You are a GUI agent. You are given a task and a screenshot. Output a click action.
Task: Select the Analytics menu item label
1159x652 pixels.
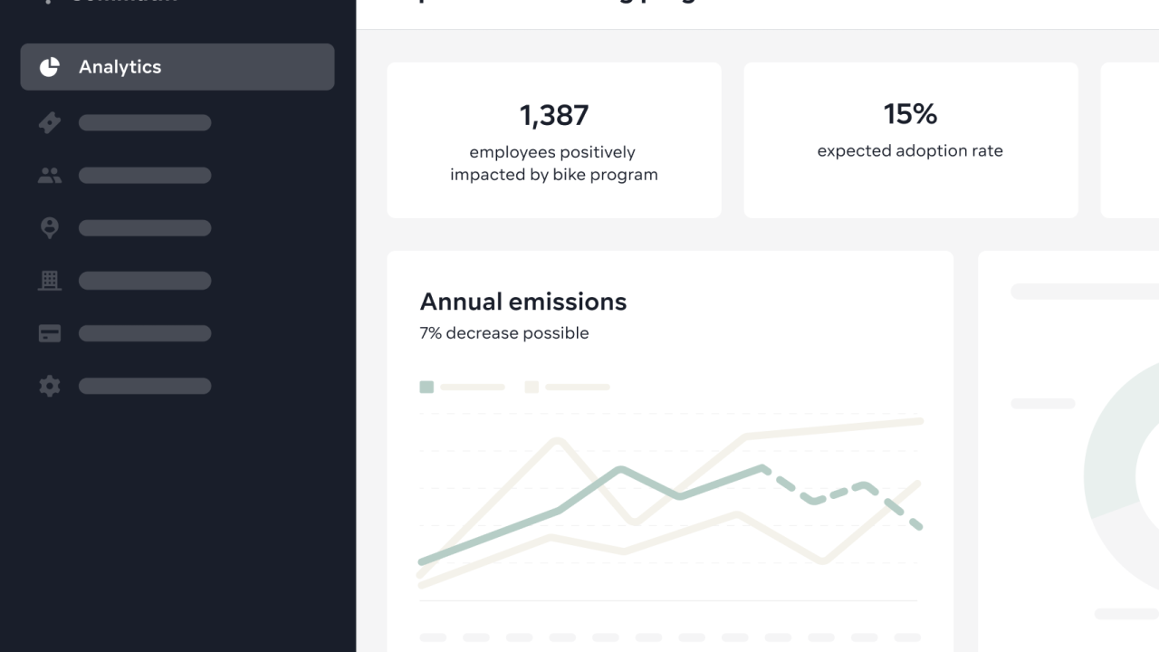pyautogui.click(x=120, y=67)
